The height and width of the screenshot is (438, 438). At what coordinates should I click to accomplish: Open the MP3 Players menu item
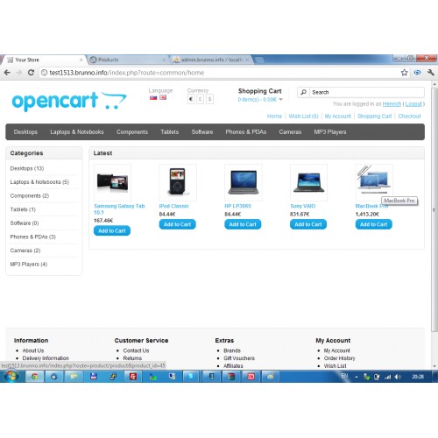[x=330, y=132]
